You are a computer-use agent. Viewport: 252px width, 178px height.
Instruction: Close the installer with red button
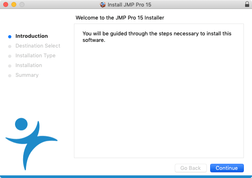[x=6, y=4]
